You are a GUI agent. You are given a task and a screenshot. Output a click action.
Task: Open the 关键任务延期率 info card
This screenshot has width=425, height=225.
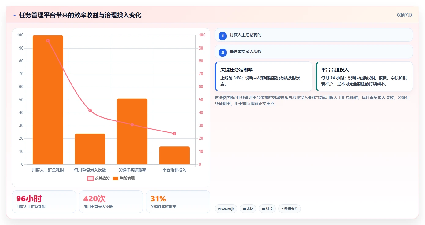pos(264,76)
